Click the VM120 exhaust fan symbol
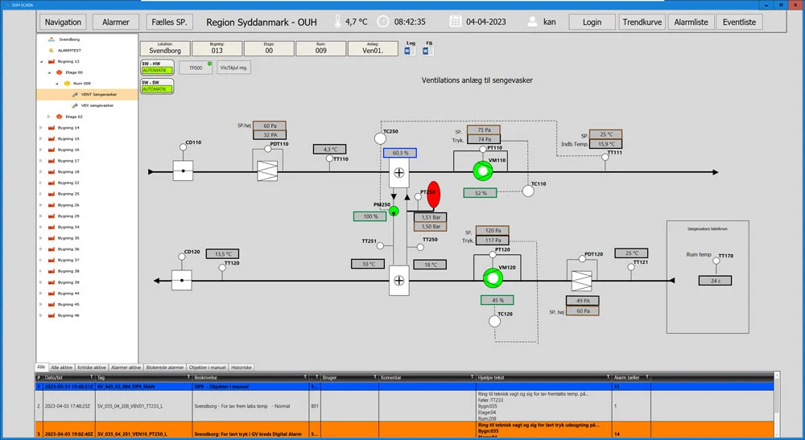The width and height of the screenshot is (805, 440). click(491, 278)
